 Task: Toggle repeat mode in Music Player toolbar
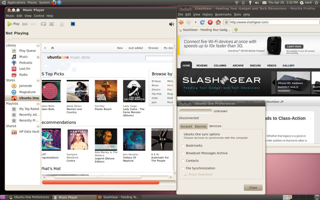tap(43, 24)
